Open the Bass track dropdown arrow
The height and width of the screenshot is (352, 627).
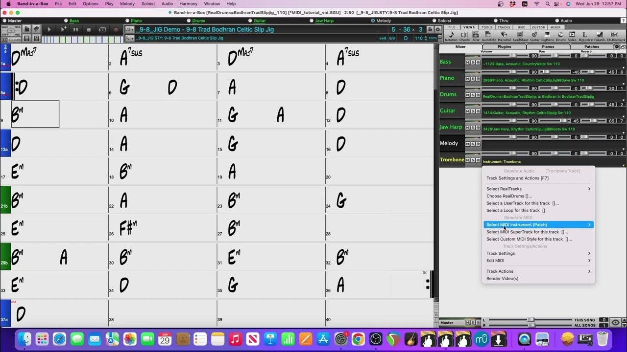[x=624, y=67]
